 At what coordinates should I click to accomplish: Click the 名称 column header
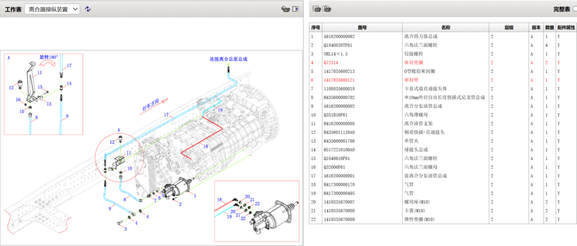point(445,27)
